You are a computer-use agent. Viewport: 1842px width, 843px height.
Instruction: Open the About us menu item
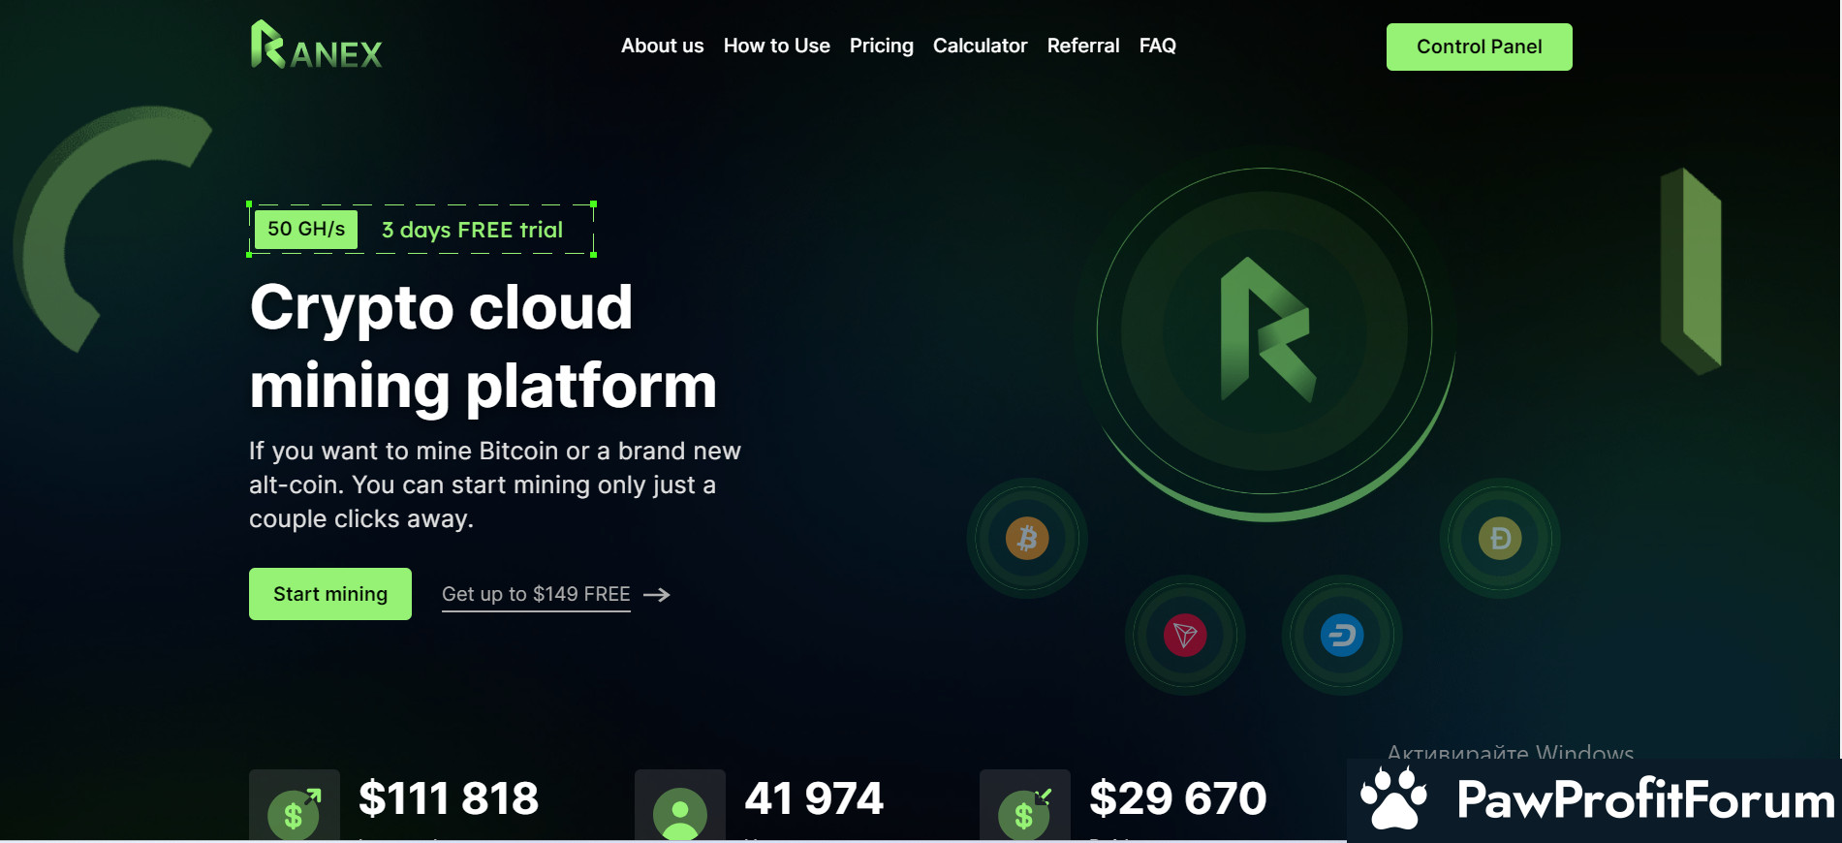pyautogui.click(x=662, y=46)
